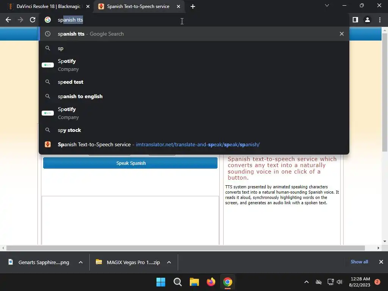388x291 pixels.
Task: Open the tab search chevron
Action: [x=327, y=5]
